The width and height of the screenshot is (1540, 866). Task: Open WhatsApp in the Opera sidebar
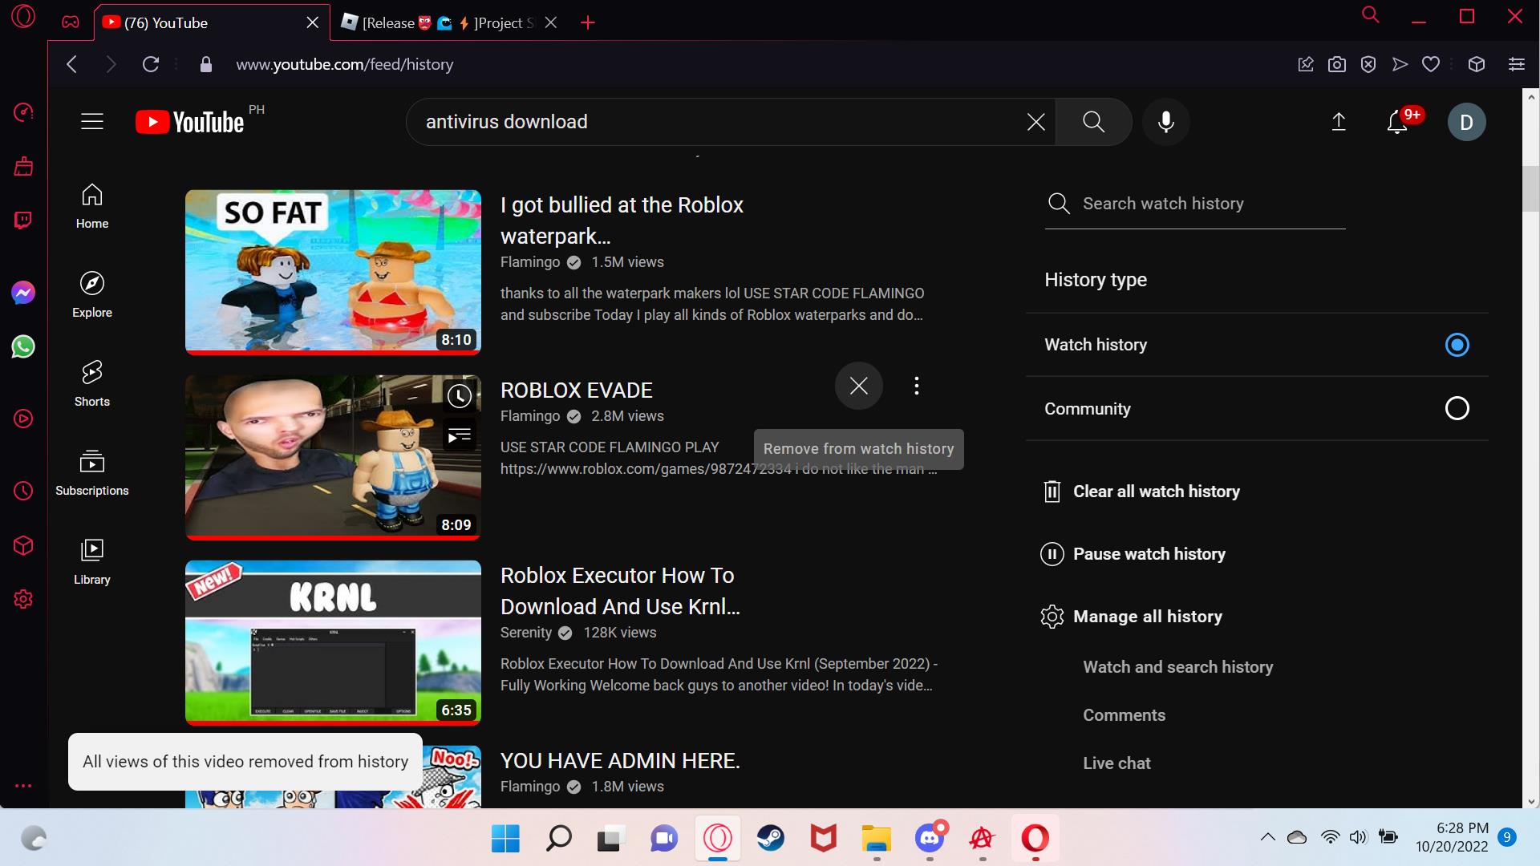click(x=23, y=346)
